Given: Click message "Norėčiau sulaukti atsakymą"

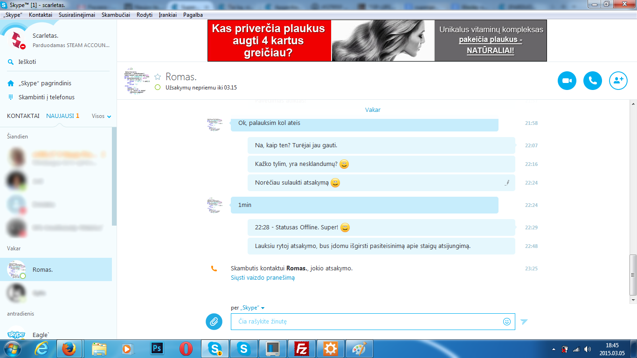Looking at the screenshot, I should [x=381, y=183].
